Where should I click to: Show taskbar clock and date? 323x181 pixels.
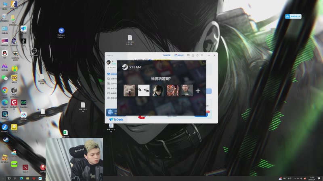coord(312,178)
